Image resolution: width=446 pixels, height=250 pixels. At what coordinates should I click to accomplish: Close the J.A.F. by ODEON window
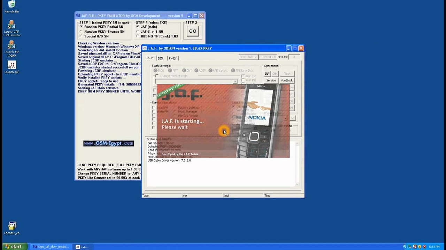[x=301, y=48]
